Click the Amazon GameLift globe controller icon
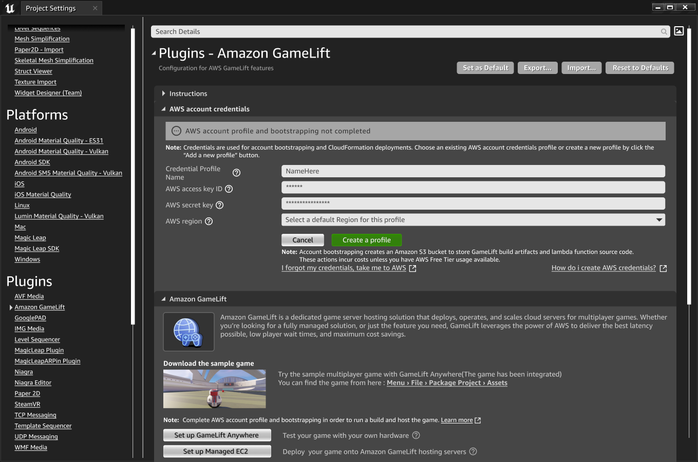This screenshot has height=462, width=698. [188, 331]
